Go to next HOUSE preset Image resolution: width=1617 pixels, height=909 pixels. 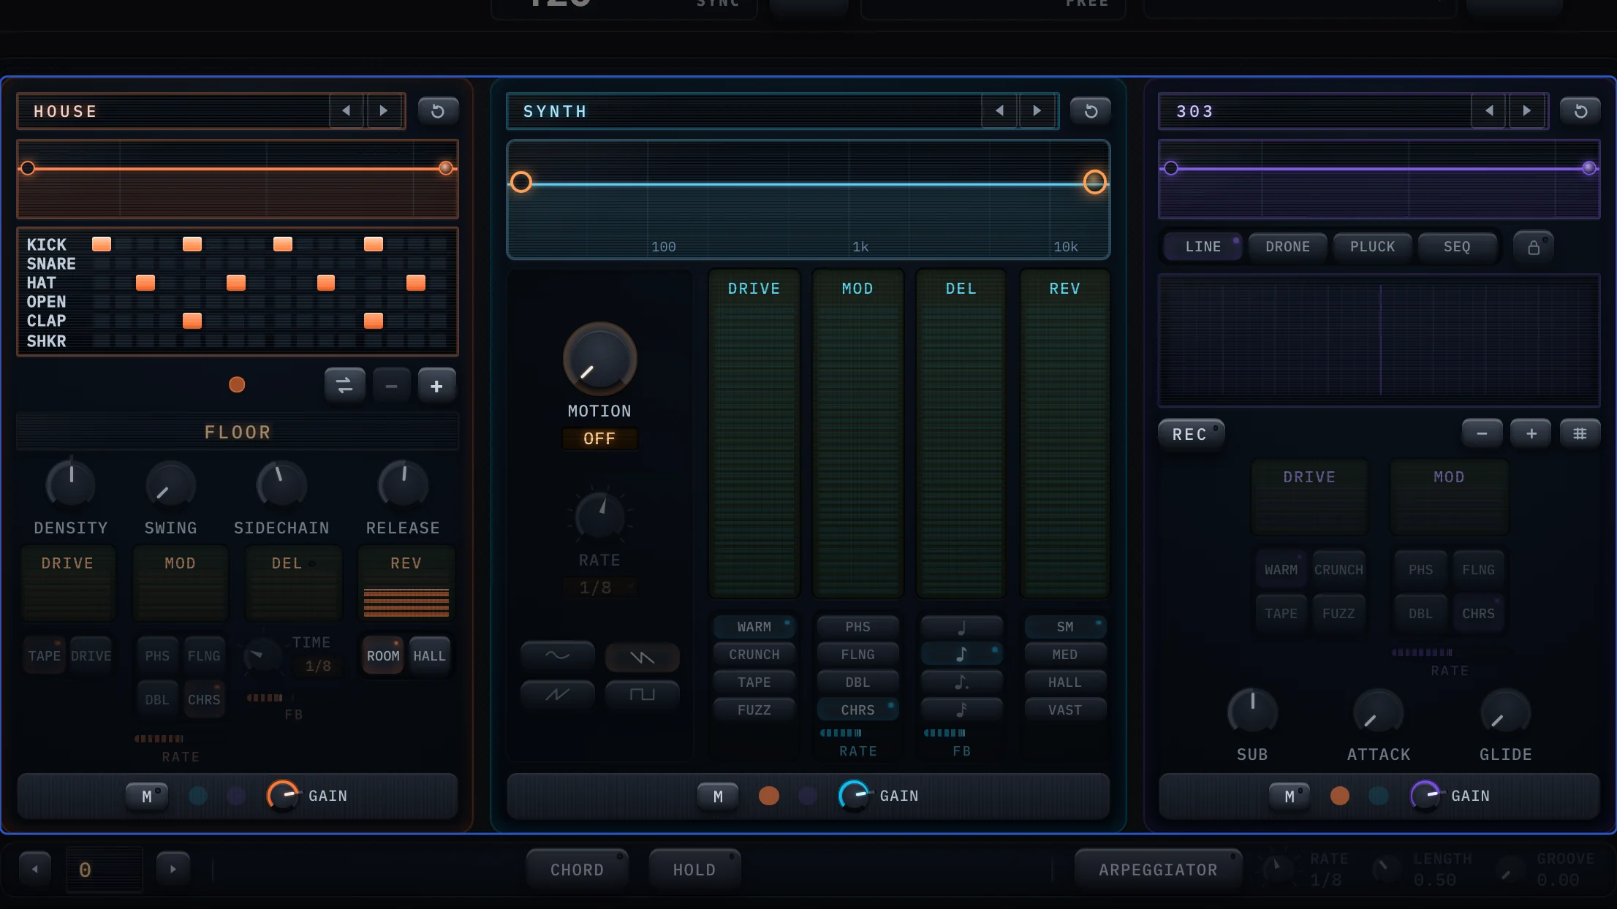coord(383,111)
